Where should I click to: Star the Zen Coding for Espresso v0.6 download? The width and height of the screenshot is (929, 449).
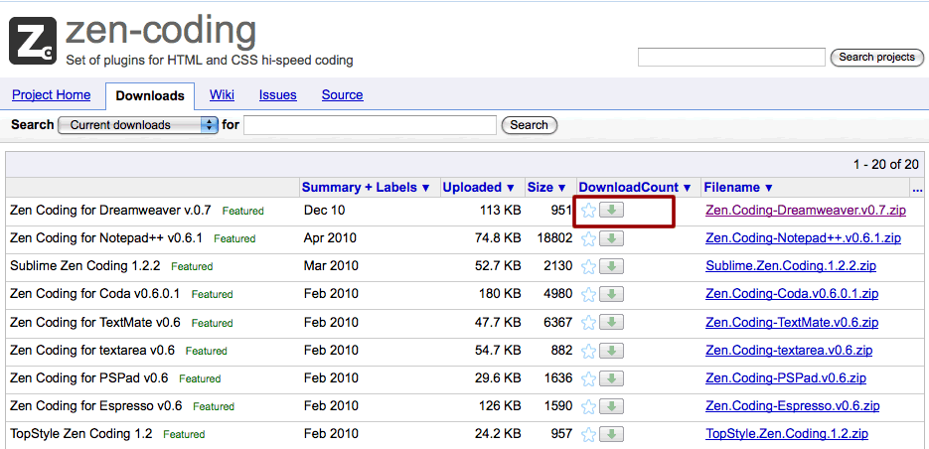(588, 406)
